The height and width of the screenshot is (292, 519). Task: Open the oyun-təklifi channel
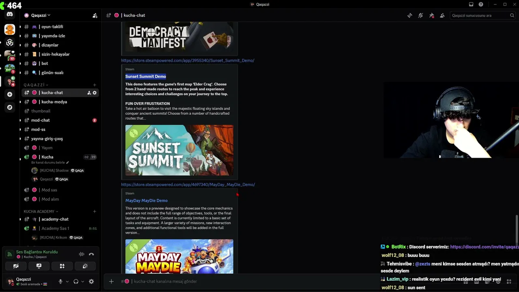click(60, 27)
